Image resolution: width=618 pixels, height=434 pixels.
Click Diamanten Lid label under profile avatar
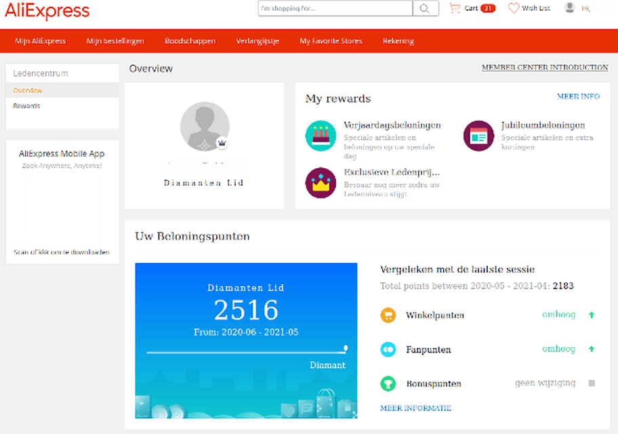(204, 183)
